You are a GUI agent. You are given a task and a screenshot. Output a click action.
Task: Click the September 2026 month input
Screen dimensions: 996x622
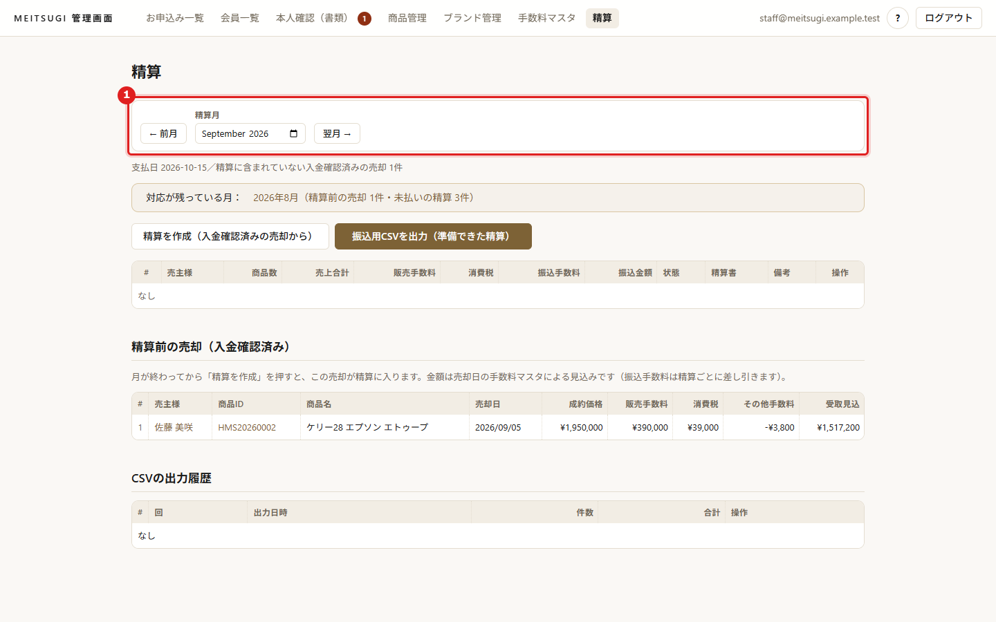tap(250, 133)
